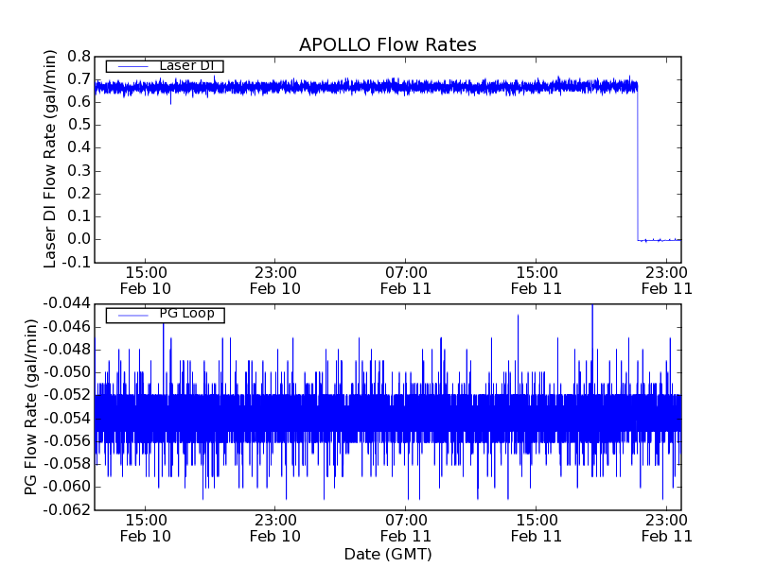Click the 'PG Loop' legend entry

(x=165, y=315)
